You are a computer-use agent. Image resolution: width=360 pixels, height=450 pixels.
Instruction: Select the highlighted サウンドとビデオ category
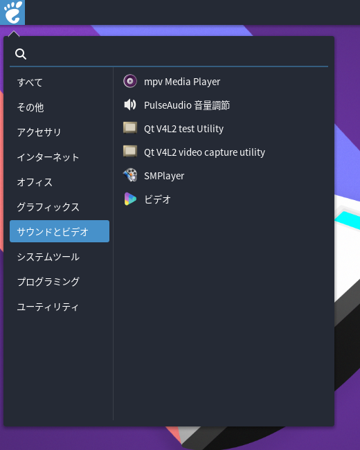(x=60, y=231)
